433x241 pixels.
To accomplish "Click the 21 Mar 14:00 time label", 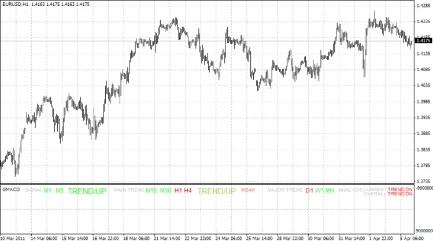I will [x=167, y=238].
